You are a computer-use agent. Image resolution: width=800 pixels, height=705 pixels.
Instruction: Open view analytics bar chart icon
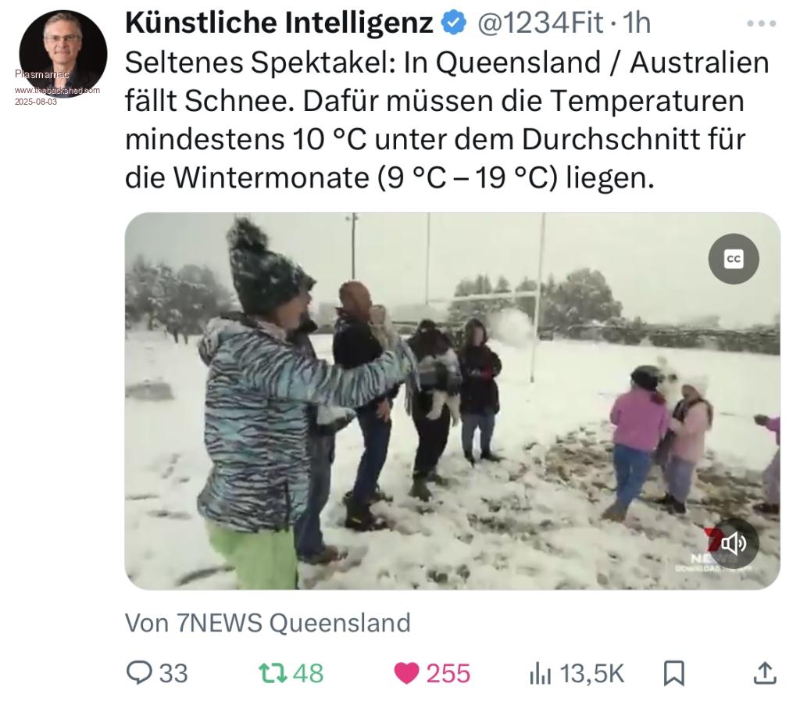coord(541,673)
